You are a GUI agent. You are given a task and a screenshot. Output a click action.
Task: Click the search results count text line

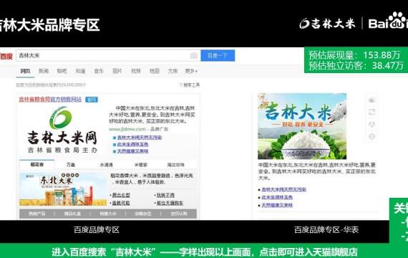pos(51,85)
